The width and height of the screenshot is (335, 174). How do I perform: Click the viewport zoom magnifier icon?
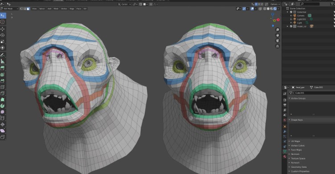[278, 30]
